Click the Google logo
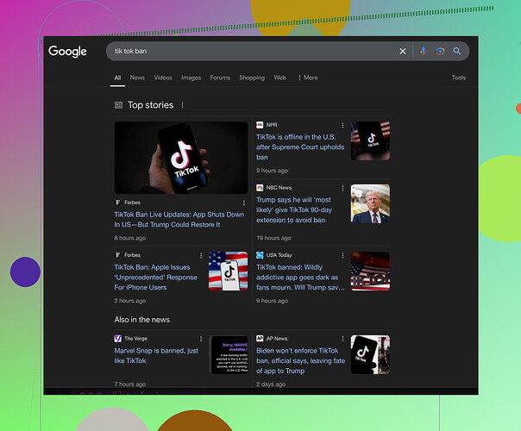The height and width of the screenshot is (431, 521). pos(67,51)
